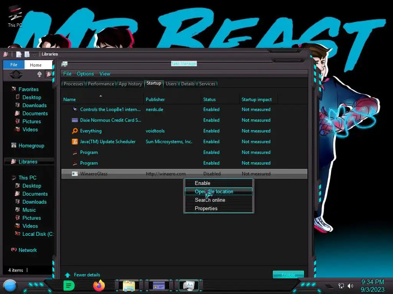Select the Startup tab
The height and width of the screenshot is (294, 393).
pyautogui.click(x=154, y=83)
